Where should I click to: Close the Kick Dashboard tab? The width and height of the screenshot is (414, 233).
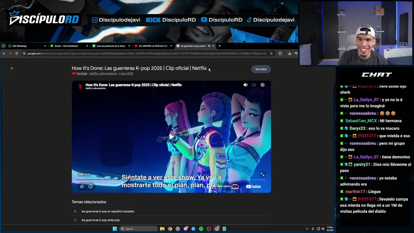[x=87, y=46]
